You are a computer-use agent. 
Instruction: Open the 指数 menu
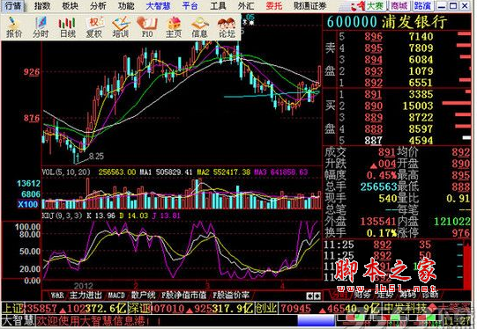pyautogui.click(x=42, y=6)
